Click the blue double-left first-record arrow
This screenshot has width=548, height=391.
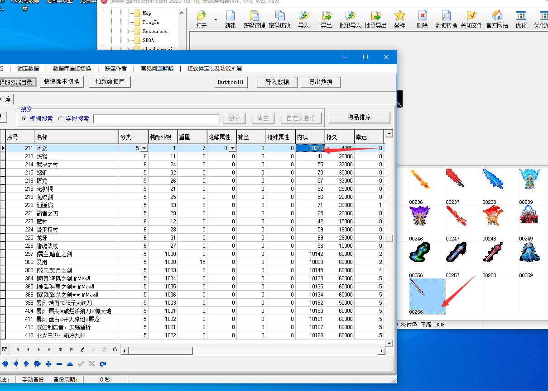coord(5,364)
